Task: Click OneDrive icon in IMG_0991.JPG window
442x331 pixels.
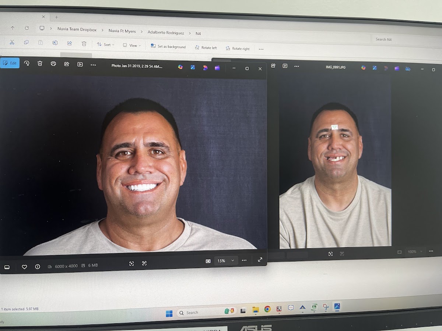Action: tap(408, 69)
